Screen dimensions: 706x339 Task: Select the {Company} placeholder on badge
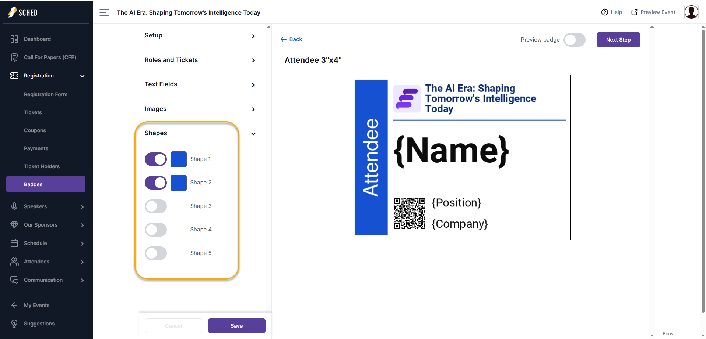click(460, 224)
